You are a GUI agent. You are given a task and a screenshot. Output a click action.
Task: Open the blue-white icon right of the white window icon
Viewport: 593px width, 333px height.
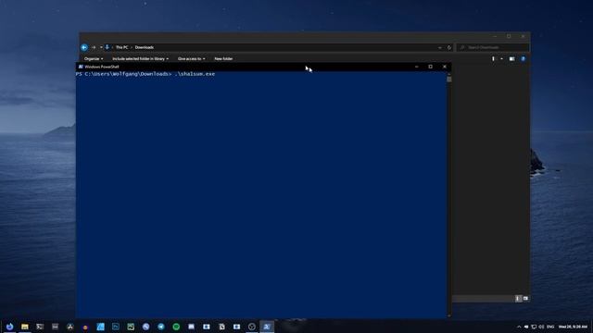207,327
